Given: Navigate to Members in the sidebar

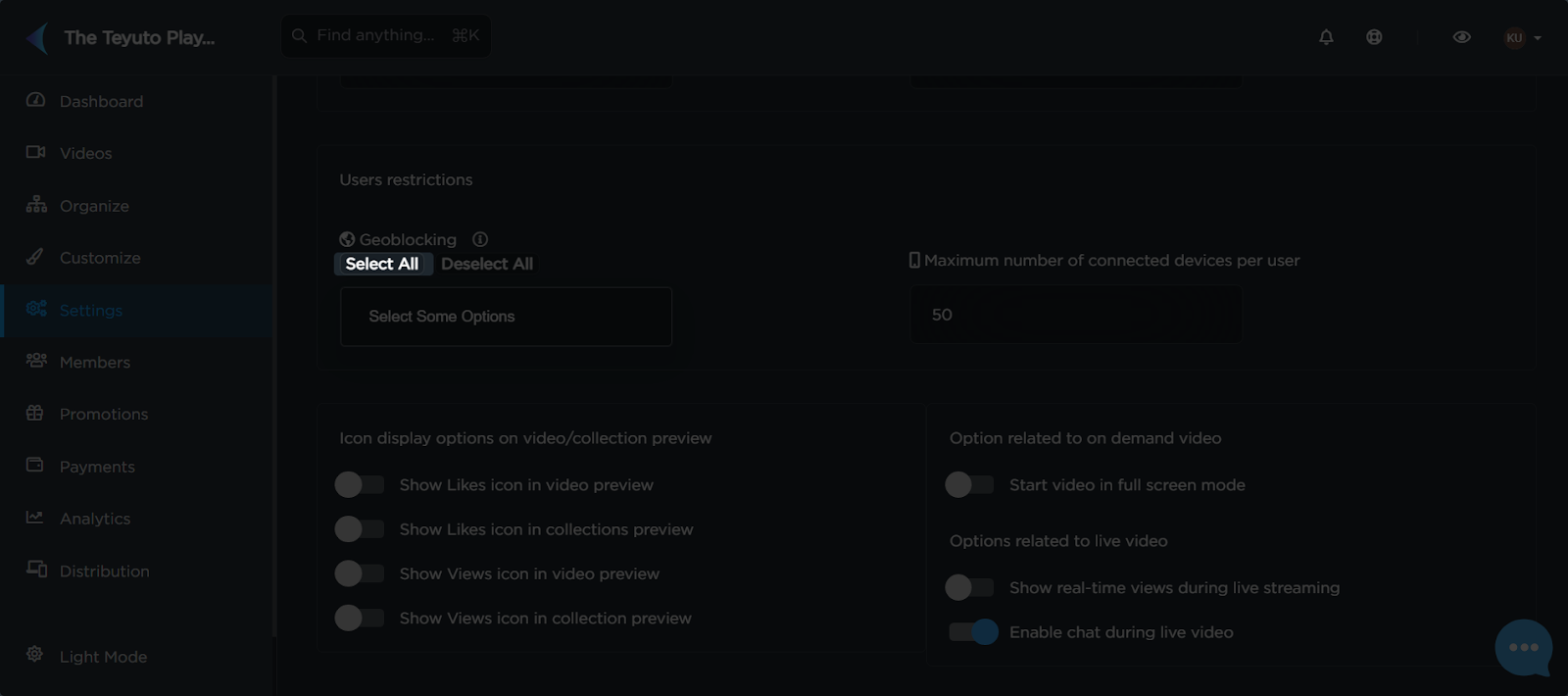Looking at the screenshot, I should click(x=94, y=362).
